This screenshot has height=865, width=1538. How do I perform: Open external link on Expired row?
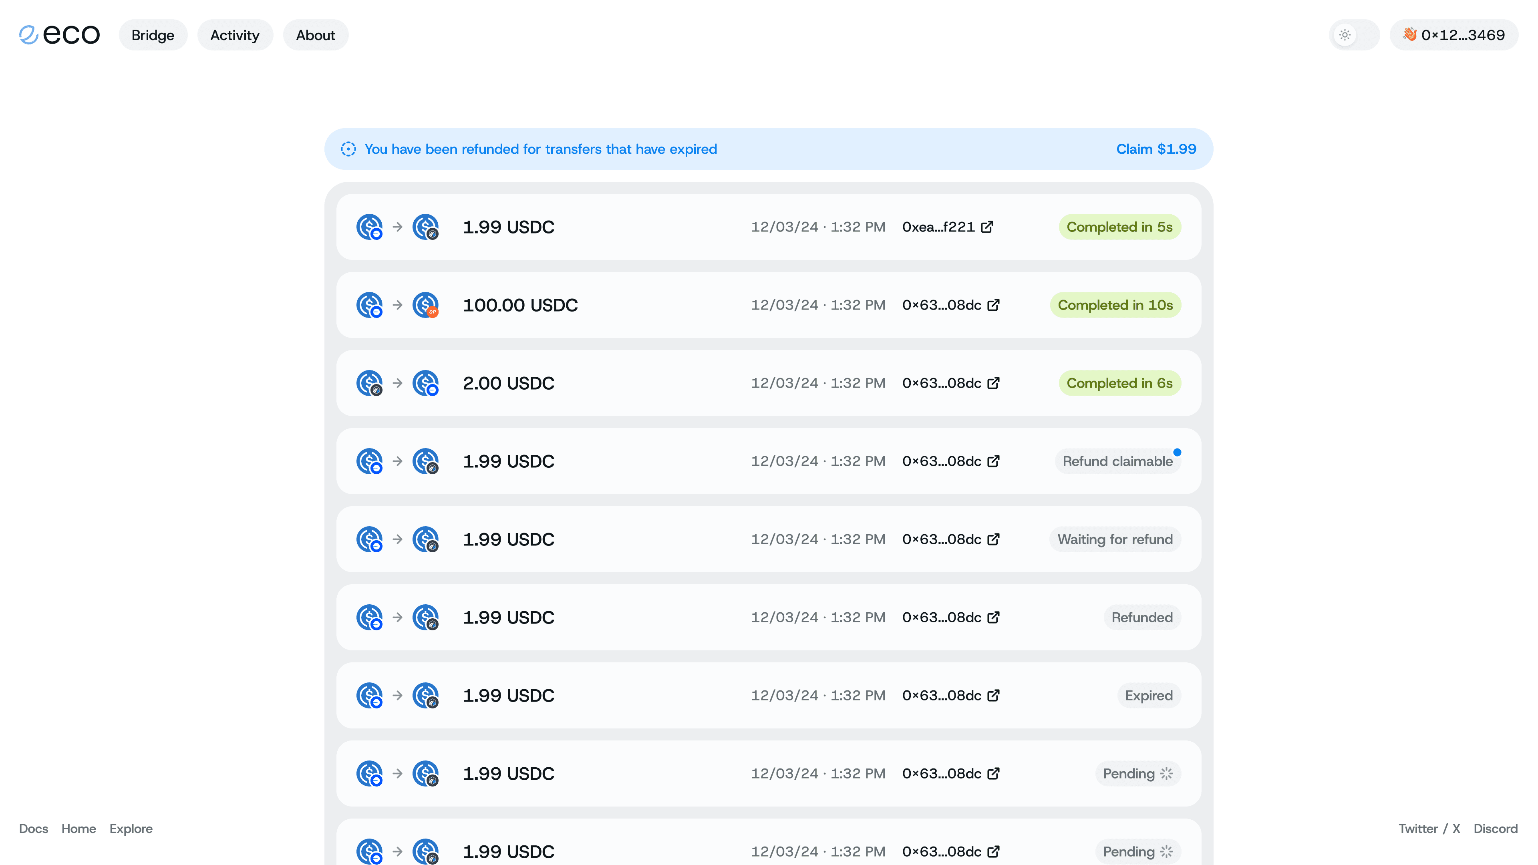coord(993,696)
